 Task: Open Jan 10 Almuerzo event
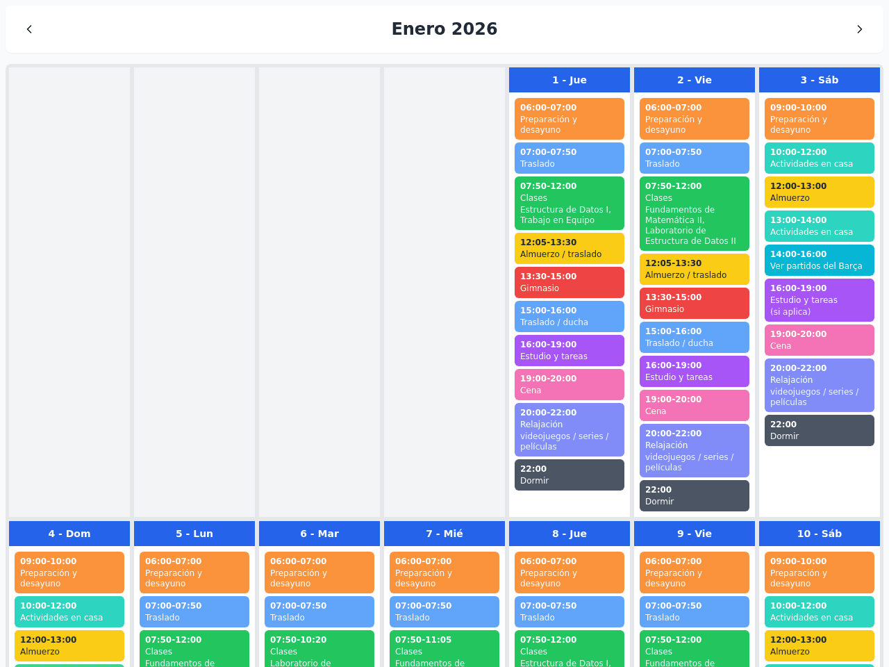tap(820, 645)
